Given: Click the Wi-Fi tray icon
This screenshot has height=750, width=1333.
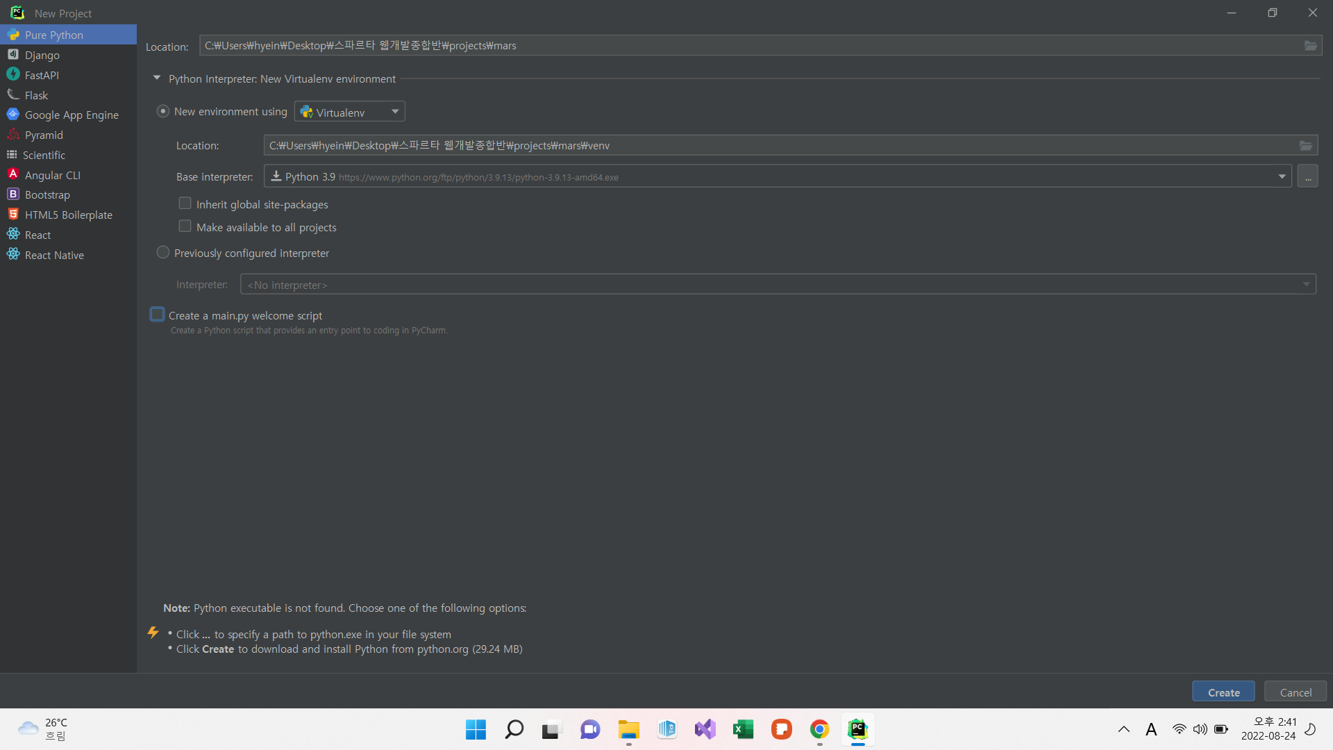Looking at the screenshot, I should click(1179, 729).
